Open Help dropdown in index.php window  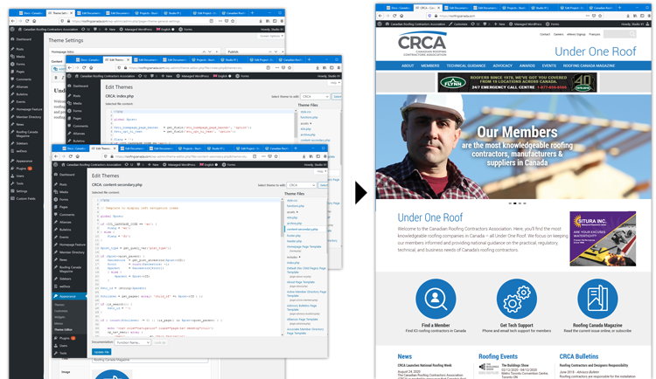[x=334, y=83]
